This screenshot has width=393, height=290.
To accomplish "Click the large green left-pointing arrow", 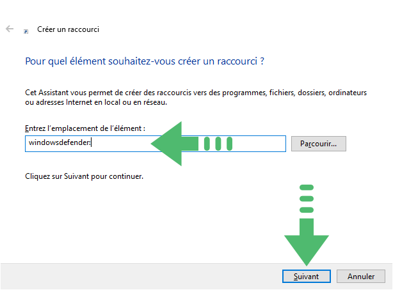I will (175, 144).
